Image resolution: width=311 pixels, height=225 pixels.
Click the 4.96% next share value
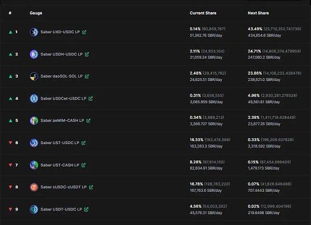pyautogui.click(x=253, y=95)
